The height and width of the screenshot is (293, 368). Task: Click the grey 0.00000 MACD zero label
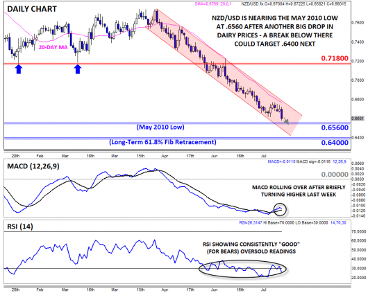pyautogui.click(x=335, y=175)
